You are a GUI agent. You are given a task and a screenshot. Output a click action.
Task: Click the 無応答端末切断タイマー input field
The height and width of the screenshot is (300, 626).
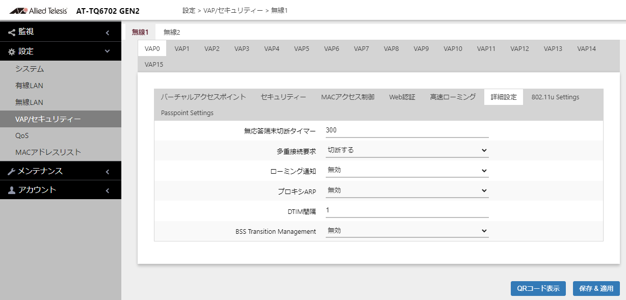[x=407, y=130]
